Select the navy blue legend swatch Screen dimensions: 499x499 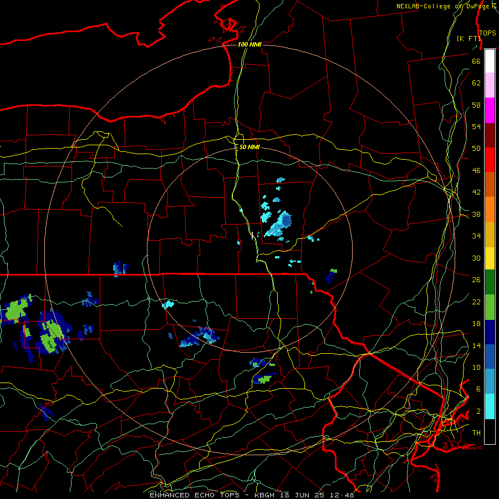(490, 332)
